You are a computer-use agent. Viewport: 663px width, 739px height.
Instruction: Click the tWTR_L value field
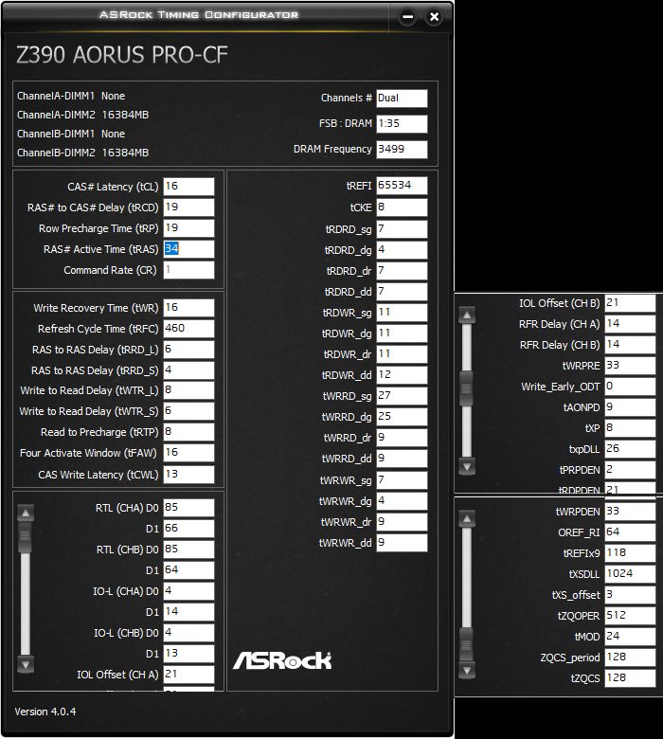[x=188, y=390]
